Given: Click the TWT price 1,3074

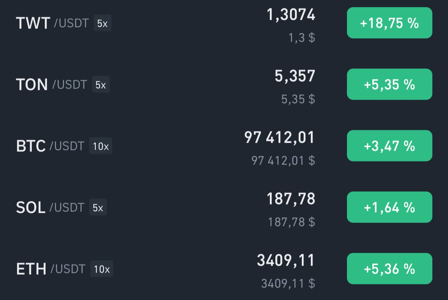Looking at the screenshot, I should [291, 15].
